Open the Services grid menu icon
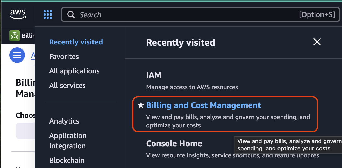This screenshot has width=342, height=168. (48, 15)
